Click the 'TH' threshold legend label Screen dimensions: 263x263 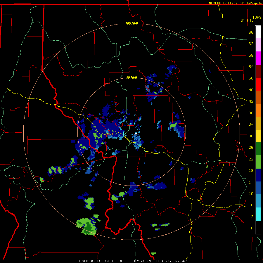[251, 228]
